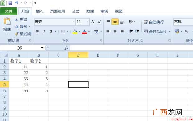
Task: Click the Copy (复制) icon
Action: tap(16, 27)
